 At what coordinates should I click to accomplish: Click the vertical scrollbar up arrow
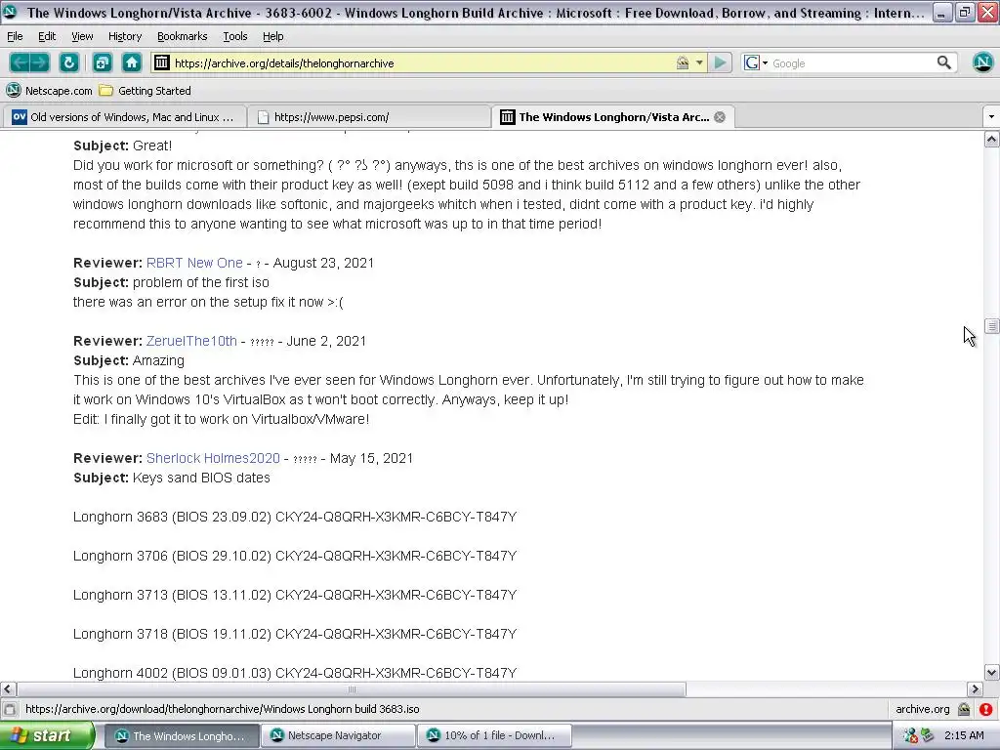click(991, 140)
